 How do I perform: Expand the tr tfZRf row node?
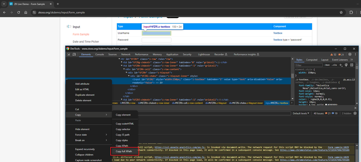tap(119, 59)
